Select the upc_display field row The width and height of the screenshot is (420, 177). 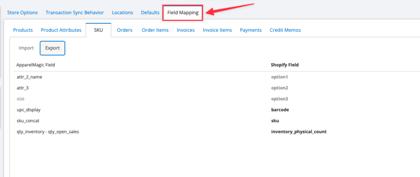coord(29,110)
